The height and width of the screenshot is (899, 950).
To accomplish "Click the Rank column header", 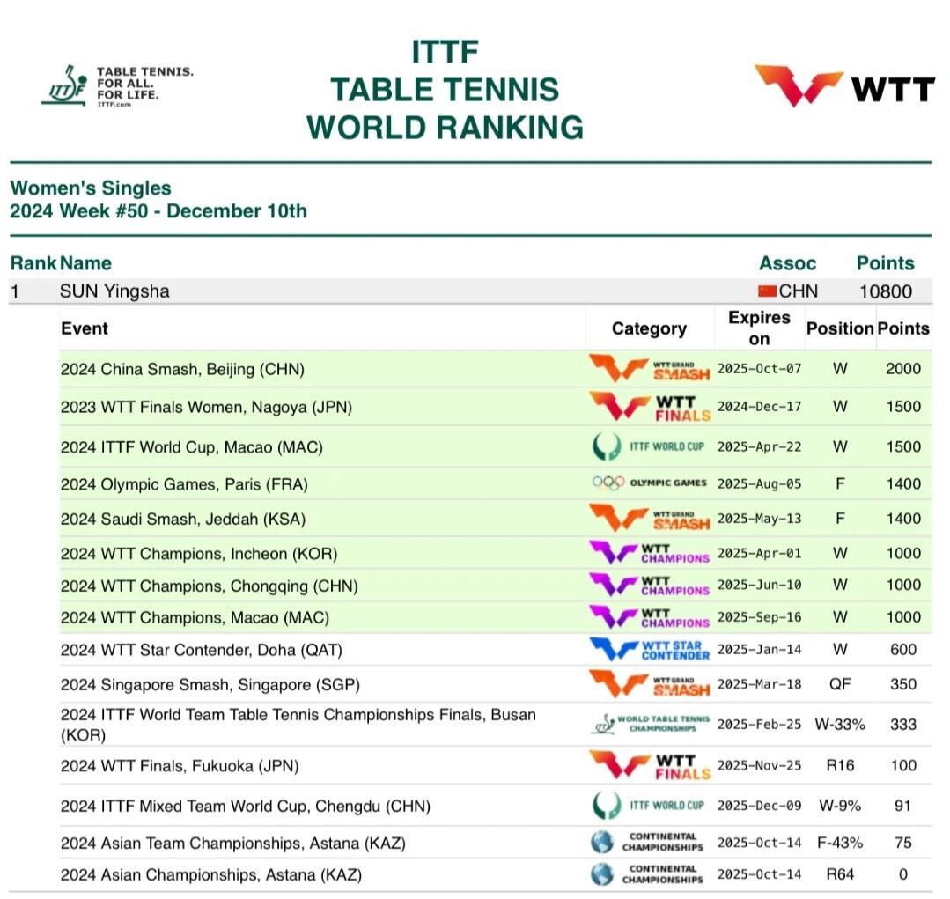I will [33, 263].
